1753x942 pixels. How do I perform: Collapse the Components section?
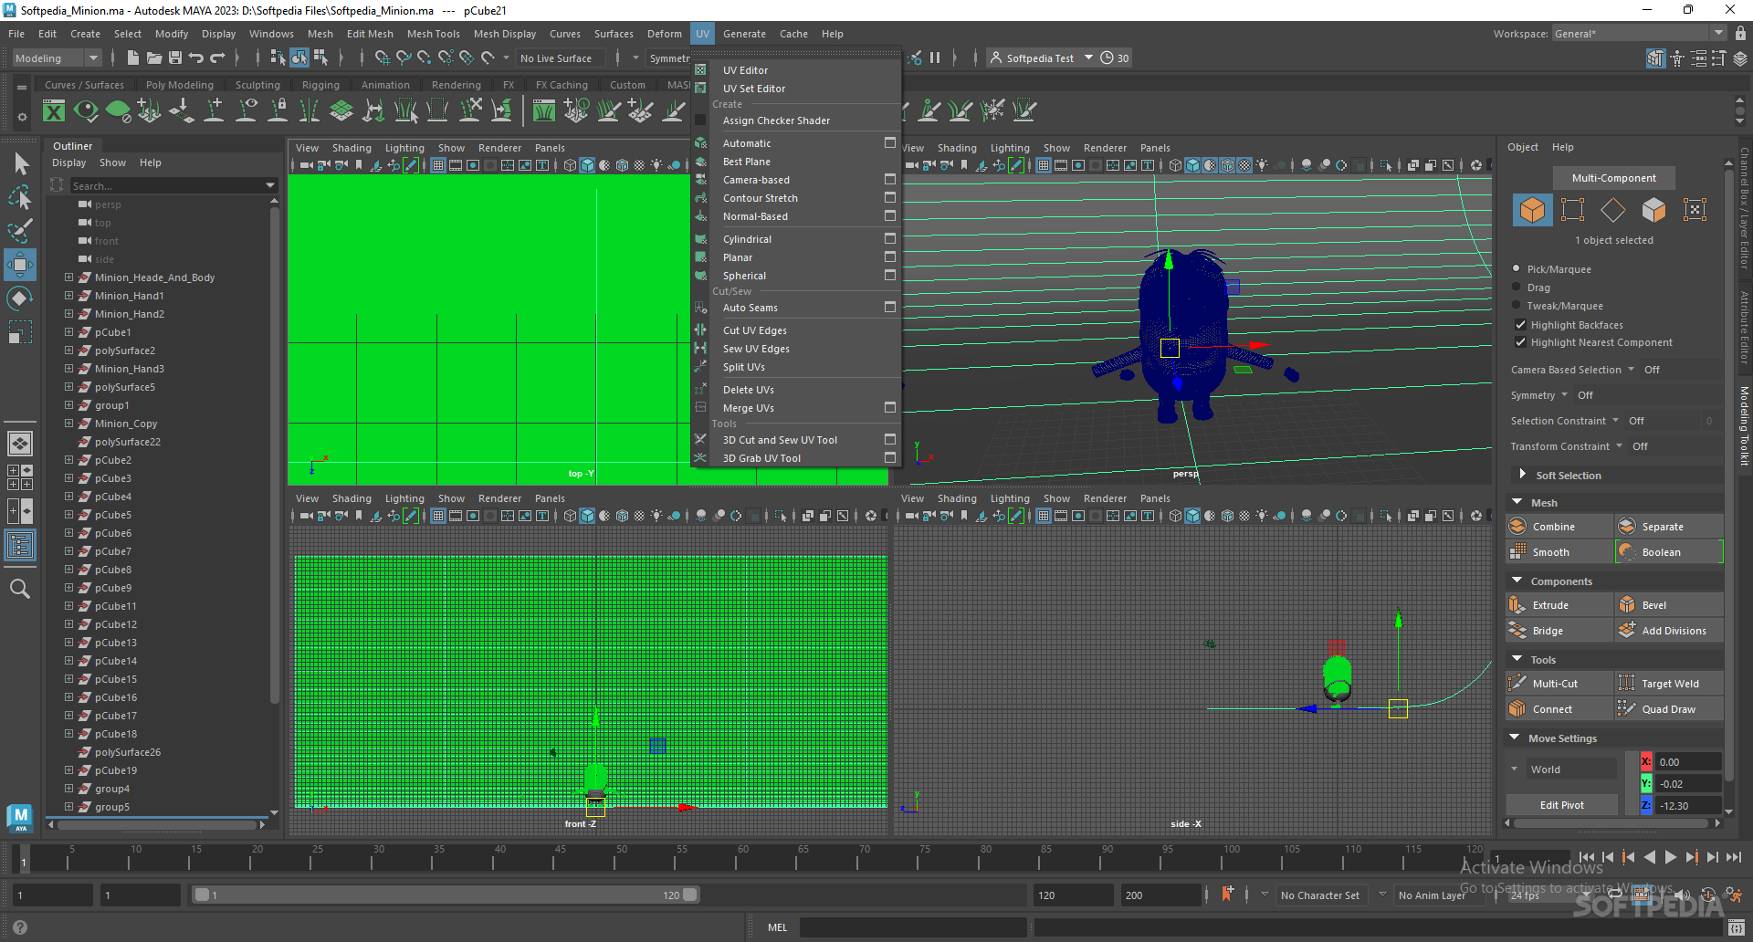point(1517,581)
